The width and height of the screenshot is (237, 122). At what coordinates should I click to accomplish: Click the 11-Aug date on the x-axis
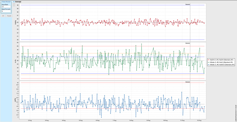(x=182, y=120)
